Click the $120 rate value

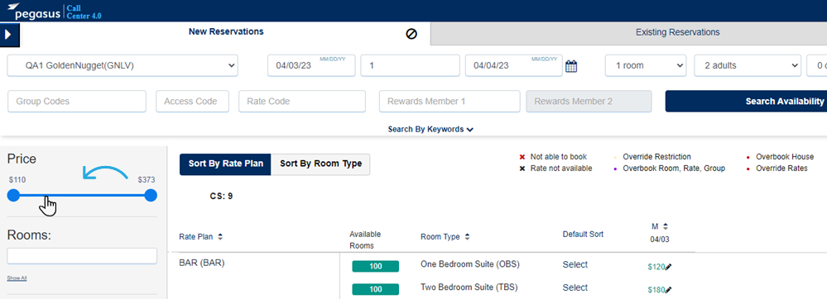(x=656, y=267)
